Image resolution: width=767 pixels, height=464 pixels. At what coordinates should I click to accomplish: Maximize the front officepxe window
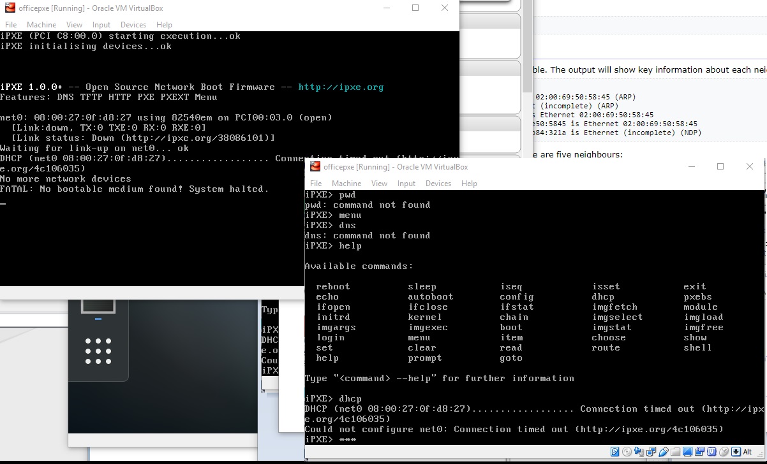coord(720,166)
